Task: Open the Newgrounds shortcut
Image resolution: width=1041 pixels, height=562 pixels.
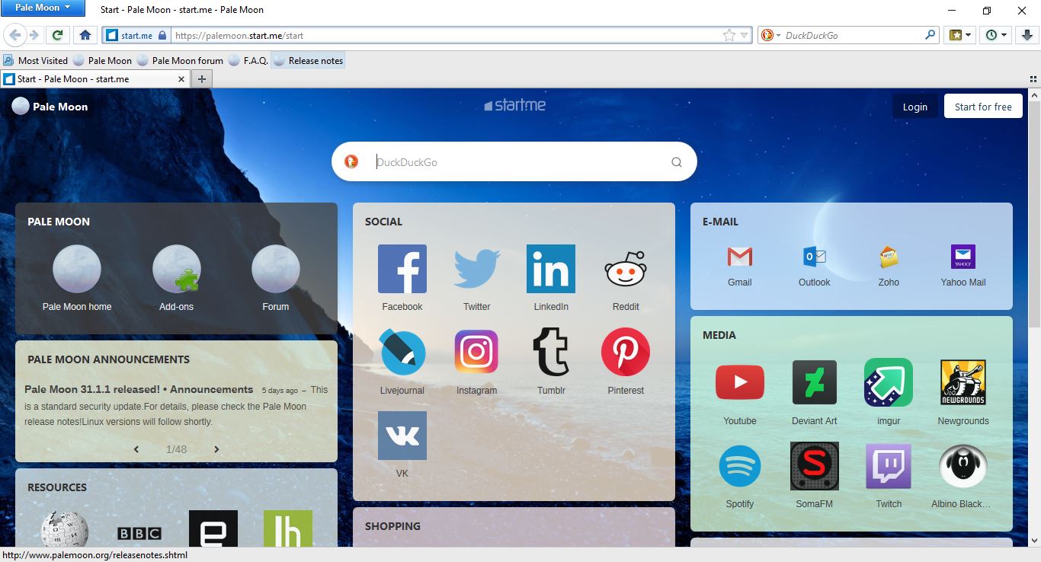Action: tap(963, 382)
